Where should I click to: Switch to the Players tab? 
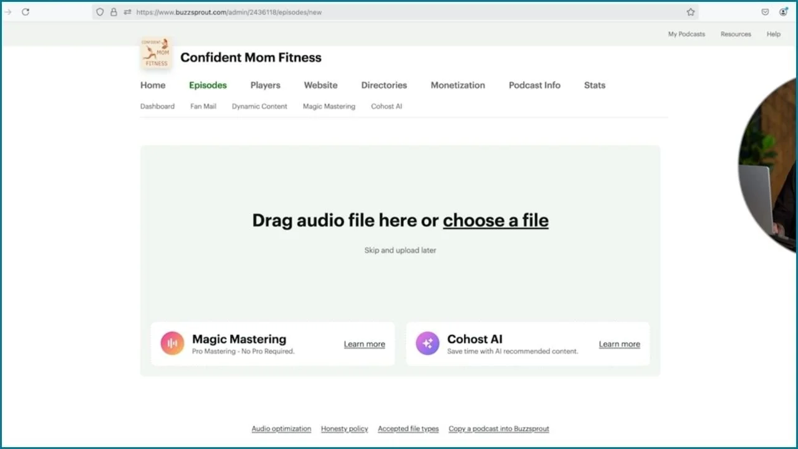tap(266, 85)
